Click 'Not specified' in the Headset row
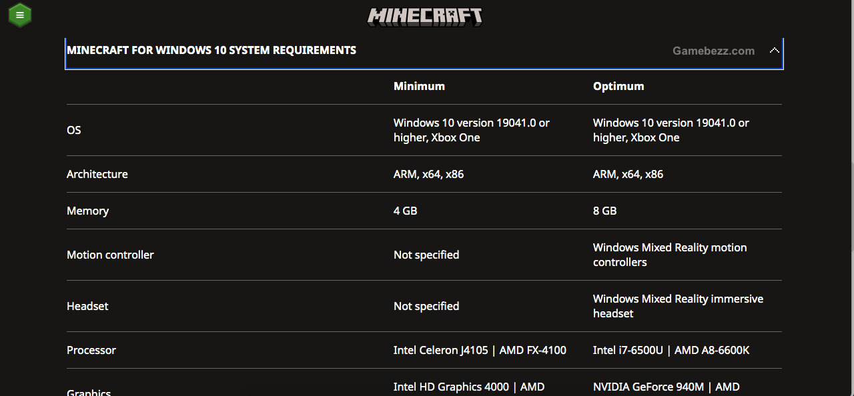 (426, 306)
